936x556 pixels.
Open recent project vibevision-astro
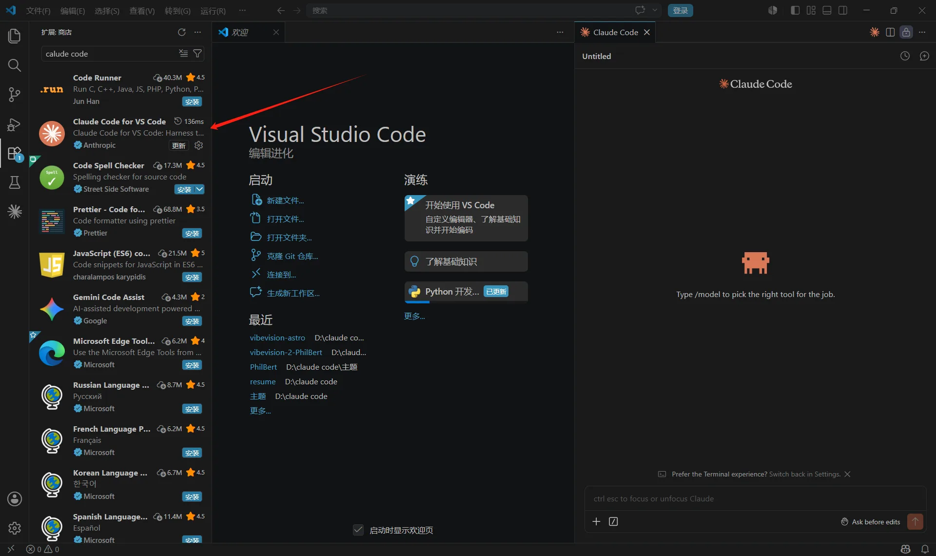277,338
